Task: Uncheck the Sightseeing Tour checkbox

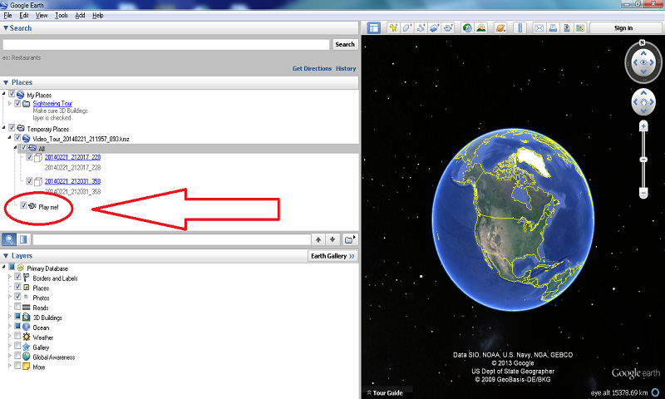Action: pyautogui.click(x=17, y=103)
